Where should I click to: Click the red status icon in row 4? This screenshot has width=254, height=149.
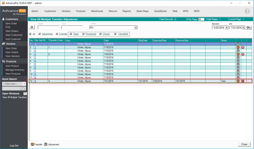(243, 54)
